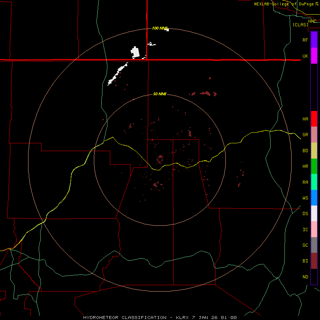Click the "RF" legend label

click(305, 40)
